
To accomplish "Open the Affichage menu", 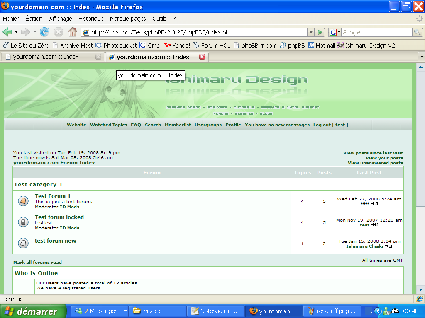I will 61,19.
